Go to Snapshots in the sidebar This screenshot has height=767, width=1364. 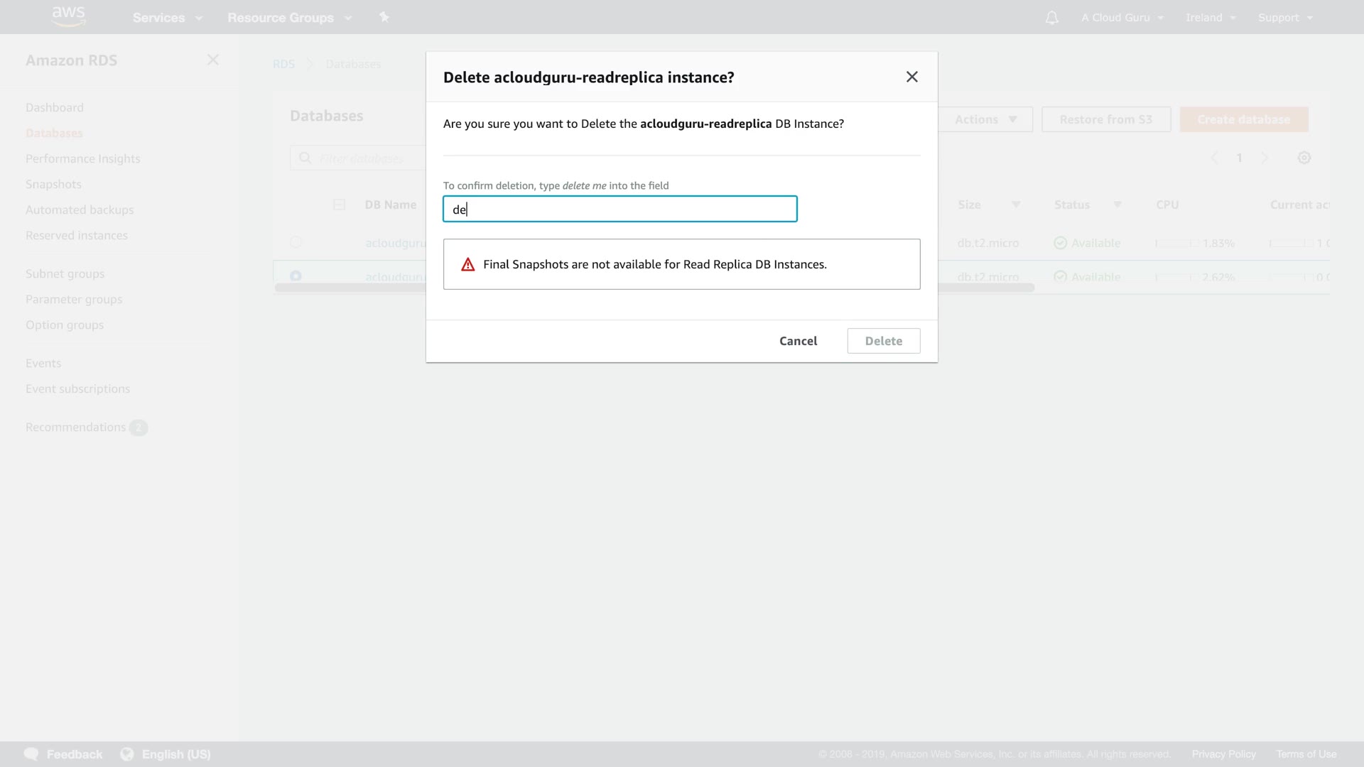53,184
